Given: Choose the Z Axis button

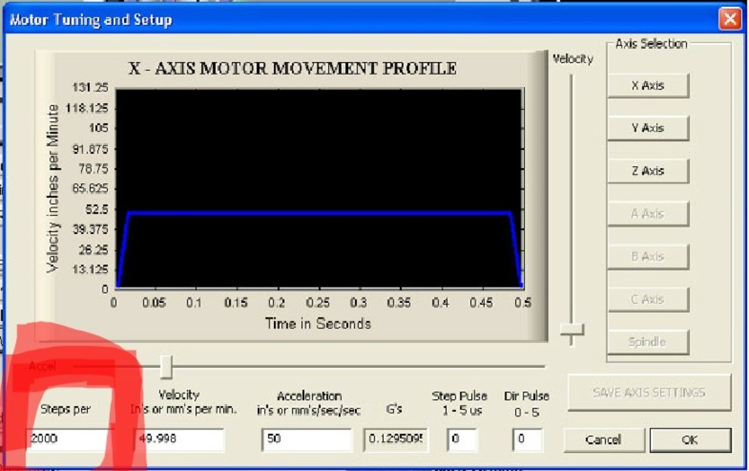Looking at the screenshot, I should pos(648,171).
